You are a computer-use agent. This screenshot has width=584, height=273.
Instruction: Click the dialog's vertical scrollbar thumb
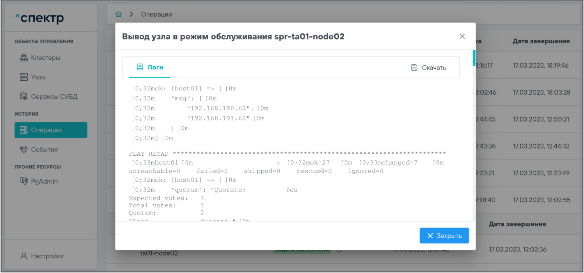tap(474, 58)
